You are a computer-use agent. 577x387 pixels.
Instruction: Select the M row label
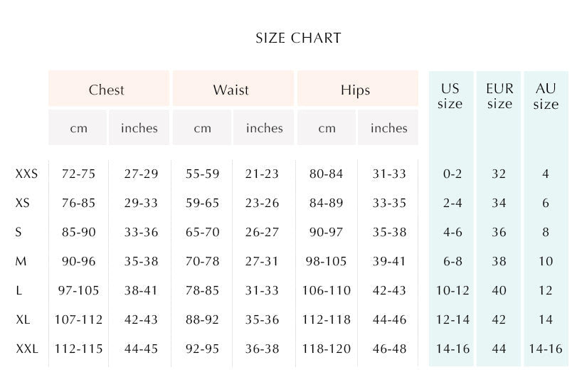pos(21,262)
